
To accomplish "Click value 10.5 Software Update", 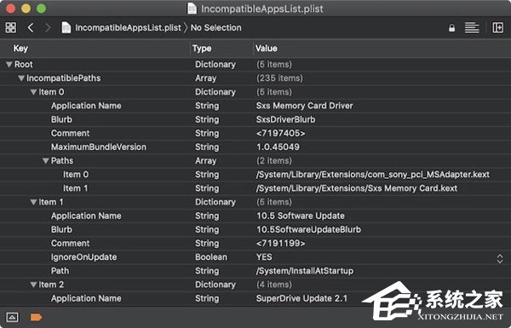I will pyautogui.click(x=301, y=216).
